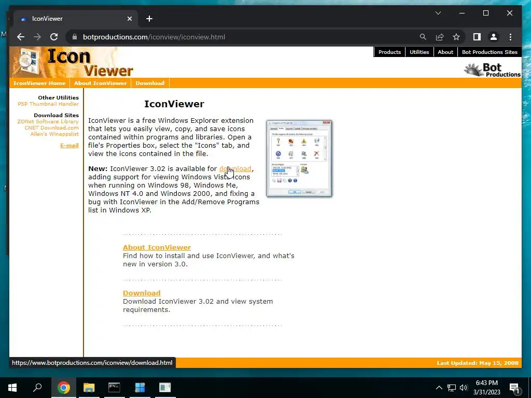Close the IconViewer tab
Image resolution: width=531 pixels, height=398 pixels.
[129, 19]
